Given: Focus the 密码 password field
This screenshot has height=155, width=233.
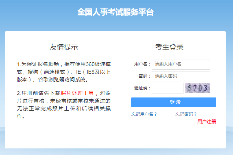Looking at the screenshot, I should (181, 76).
